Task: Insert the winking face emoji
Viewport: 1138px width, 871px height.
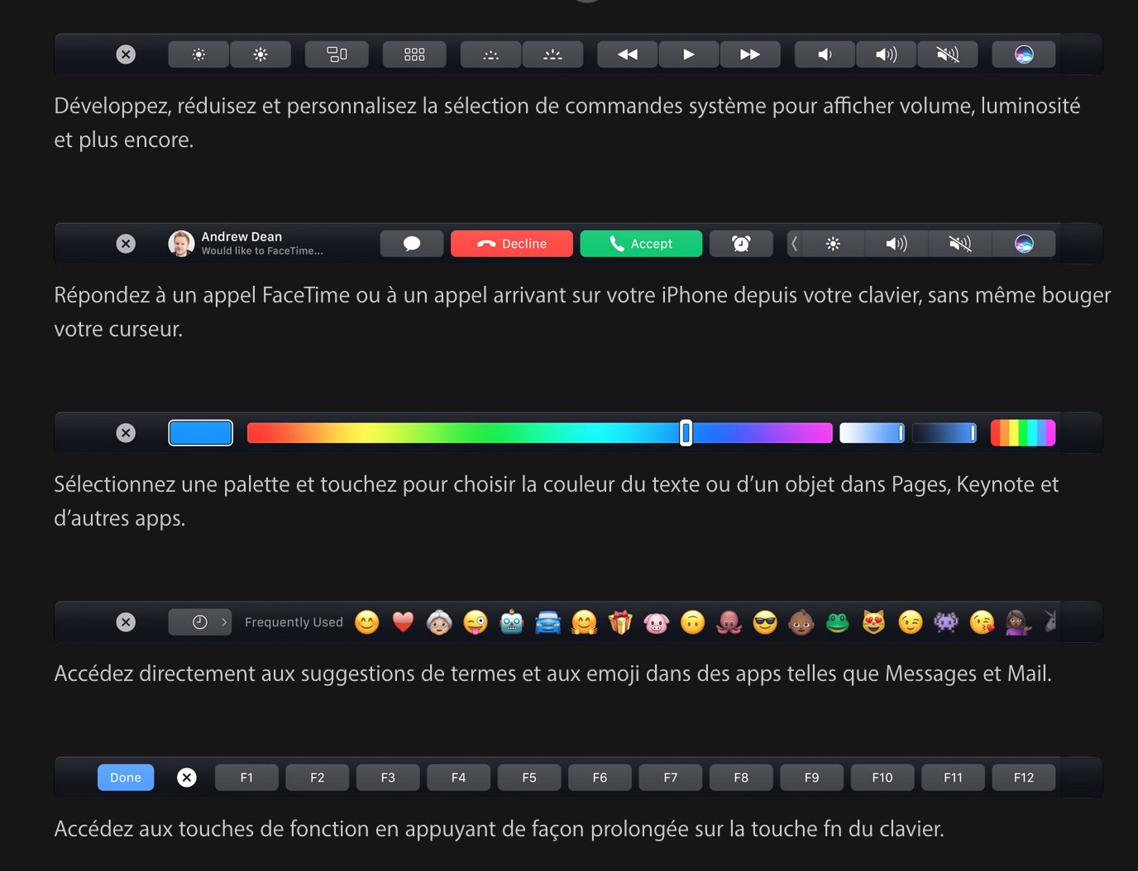Action: click(911, 622)
